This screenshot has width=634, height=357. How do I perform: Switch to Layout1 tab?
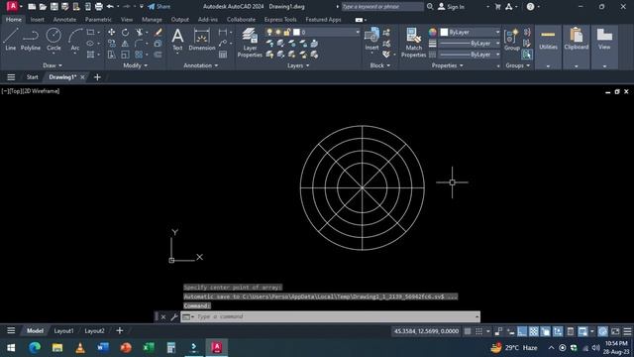tap(63, 331)
